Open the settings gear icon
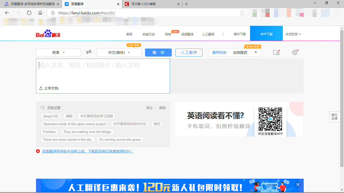Image resolution: width=344 pixels, height=193 pixels. (295, 52)
